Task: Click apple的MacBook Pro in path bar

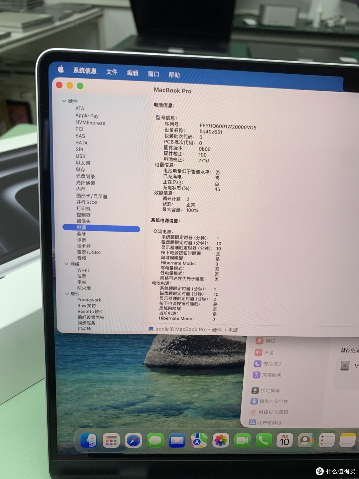Action: 181,329
